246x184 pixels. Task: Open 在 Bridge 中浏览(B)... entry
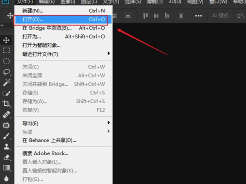63,28
